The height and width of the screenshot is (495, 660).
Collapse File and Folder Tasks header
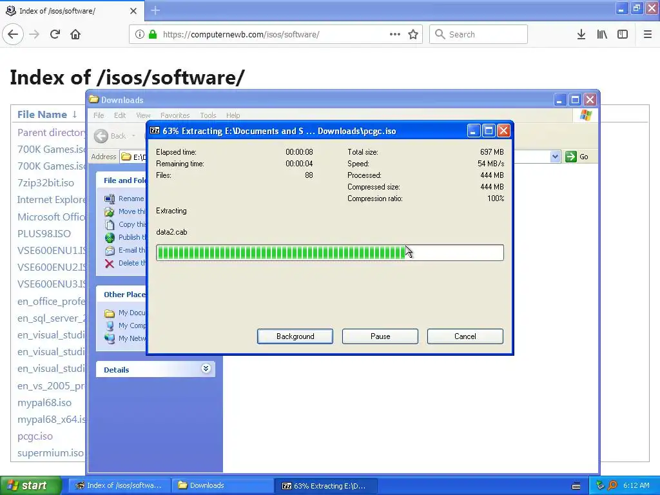coord(121,180)
